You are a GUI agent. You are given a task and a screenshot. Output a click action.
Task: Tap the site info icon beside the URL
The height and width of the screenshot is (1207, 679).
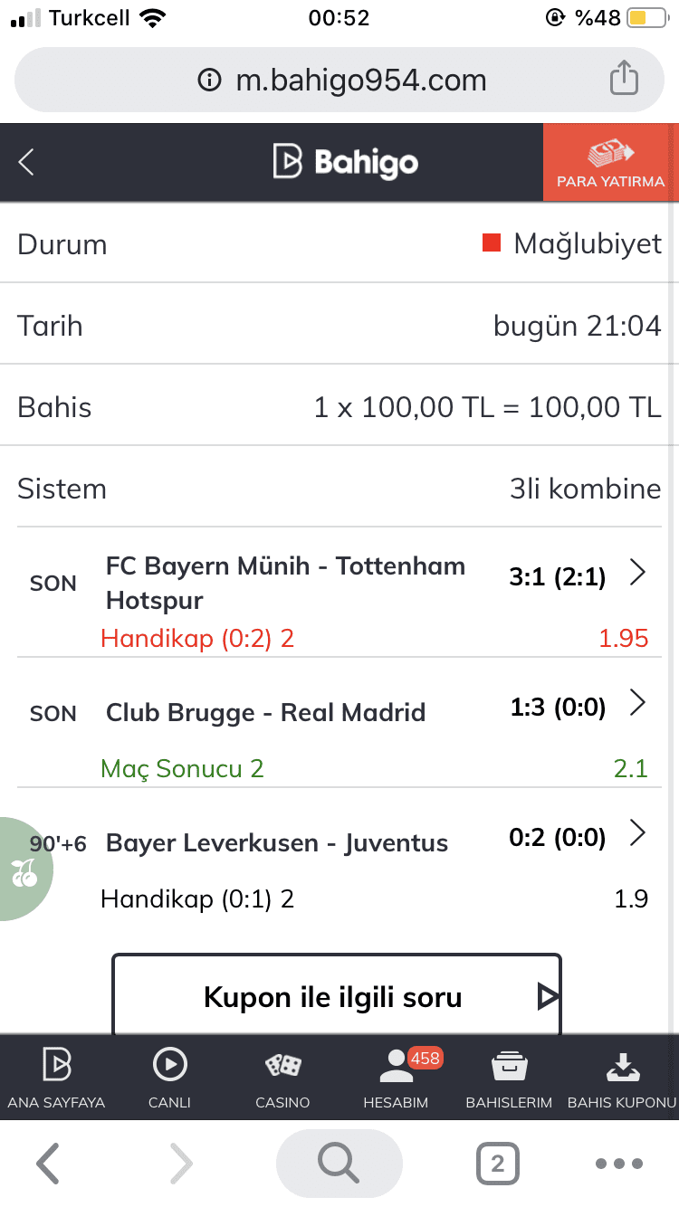209,81
